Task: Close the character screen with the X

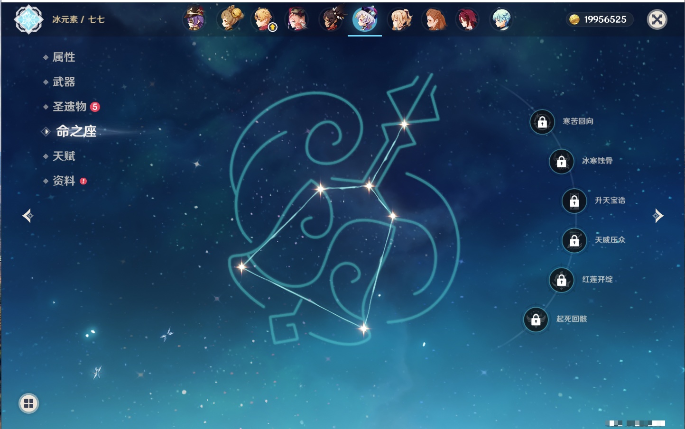Action: [657, 19]
